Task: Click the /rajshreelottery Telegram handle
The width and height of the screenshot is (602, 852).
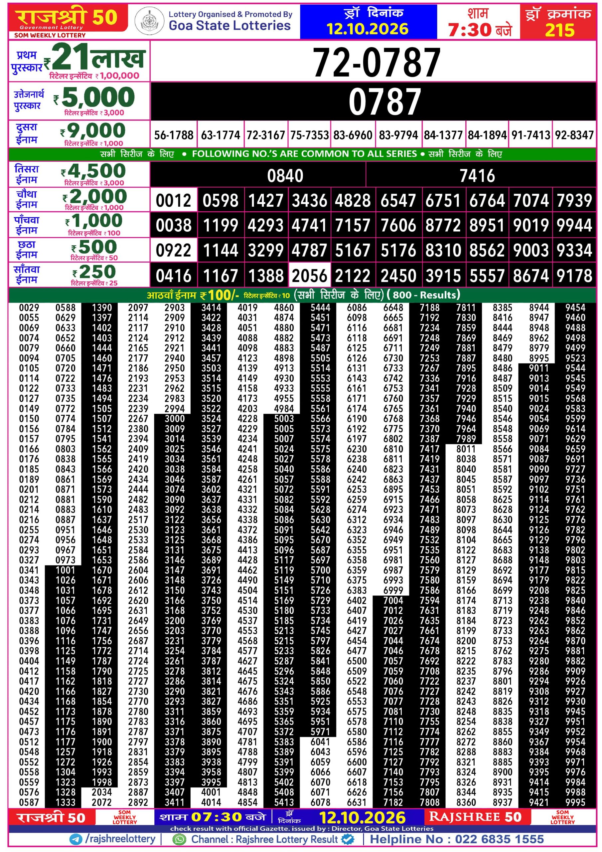Action: 120,839
